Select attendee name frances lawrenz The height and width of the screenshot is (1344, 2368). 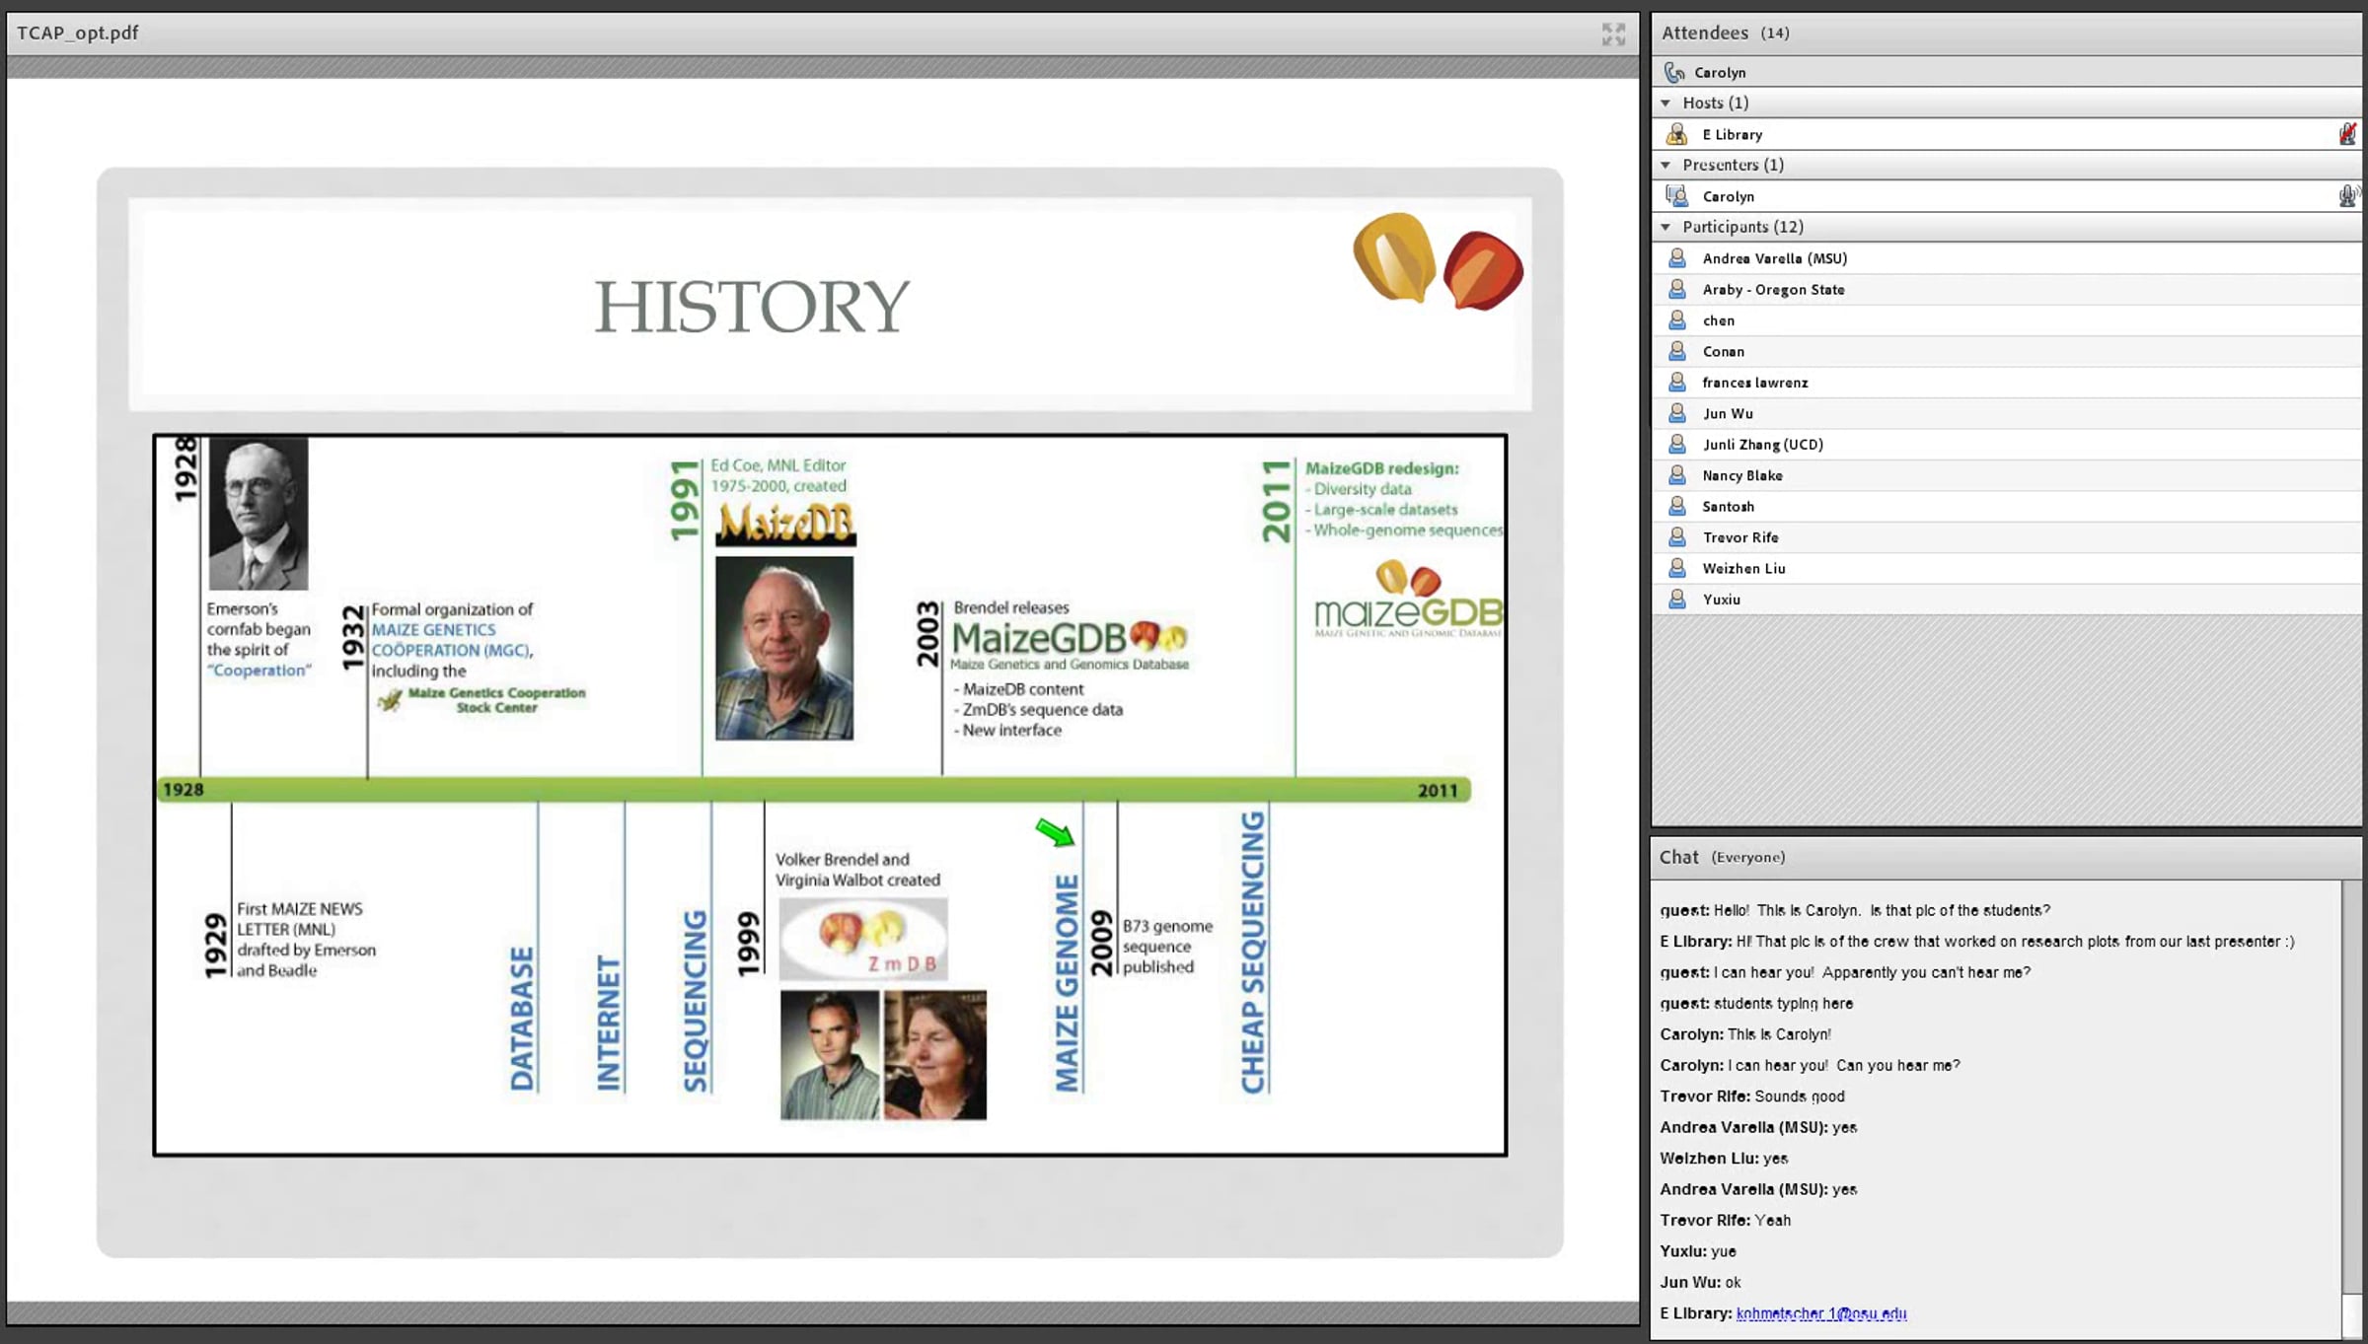pyautogui.click(x=1755, y=383)
